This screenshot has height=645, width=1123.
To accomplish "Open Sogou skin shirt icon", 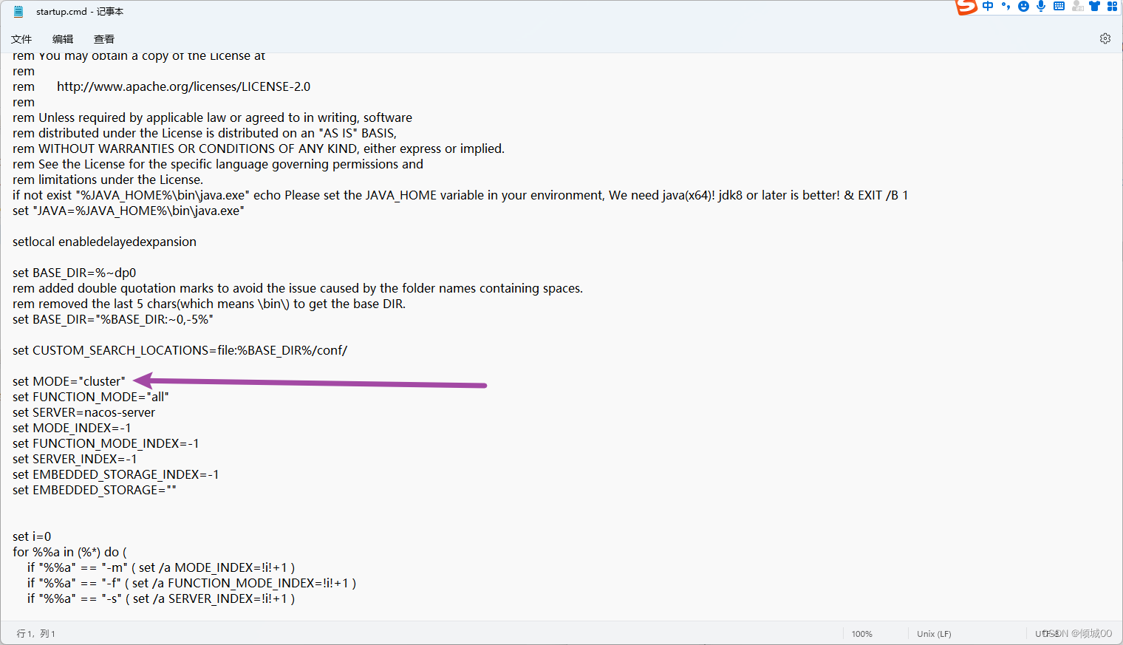I will pyautogui.click(x=1095, y=6).
